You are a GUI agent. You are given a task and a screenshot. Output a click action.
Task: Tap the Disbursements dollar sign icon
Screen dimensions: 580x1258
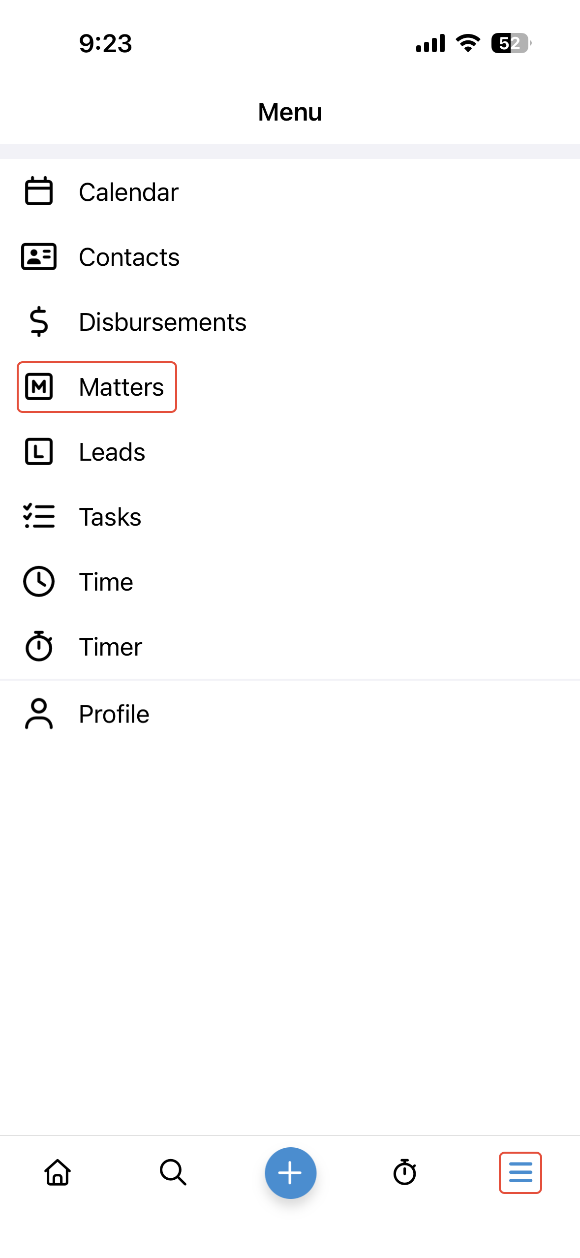(39, 322)
